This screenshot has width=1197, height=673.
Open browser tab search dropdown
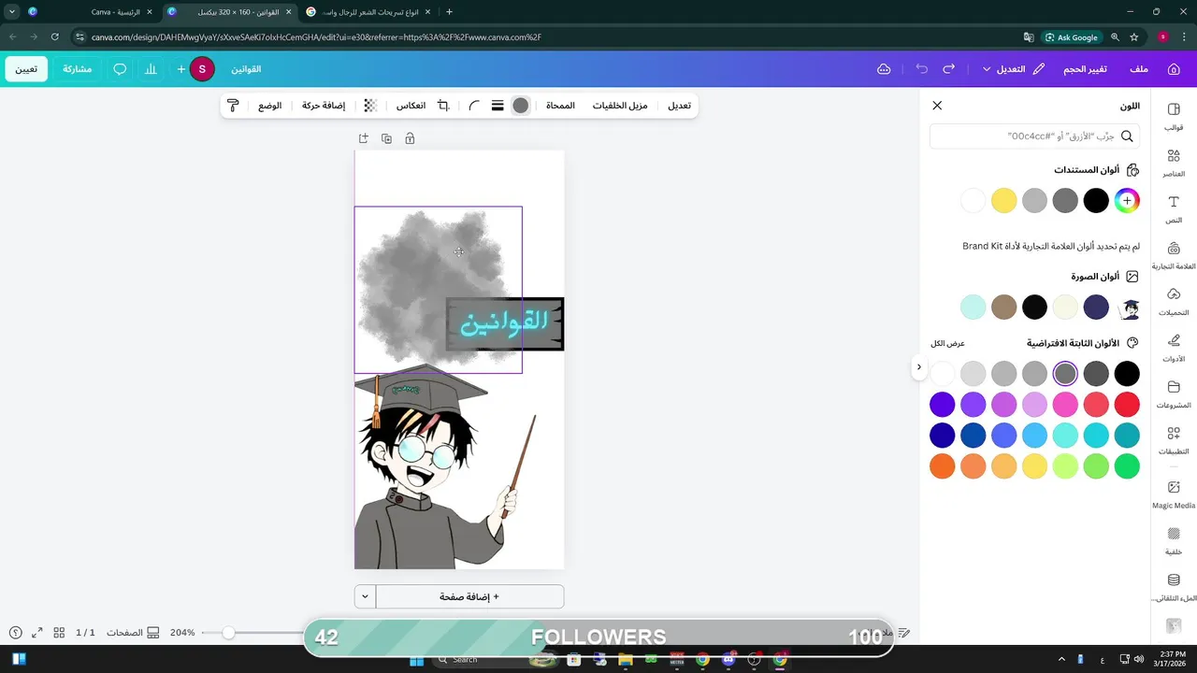pyautogui.click(x=11, y=12)
